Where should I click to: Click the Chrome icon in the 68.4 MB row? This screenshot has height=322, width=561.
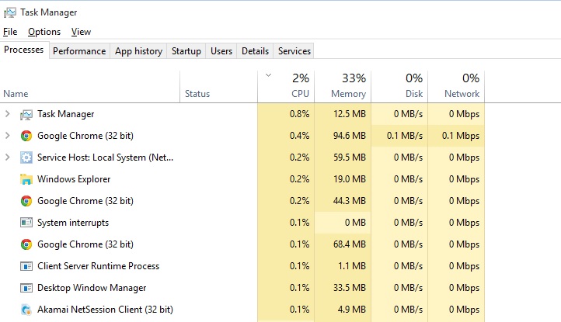click(26, 245)
